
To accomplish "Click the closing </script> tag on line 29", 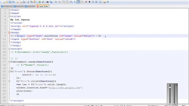I will click(17, 101).
